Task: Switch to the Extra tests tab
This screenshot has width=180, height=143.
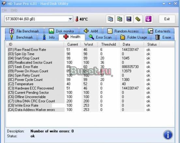Action: tap(159, 31)
